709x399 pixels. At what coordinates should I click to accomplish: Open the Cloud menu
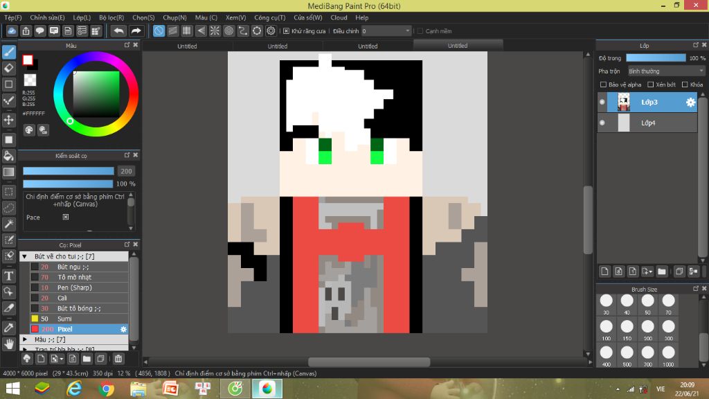click(x=339, y=17)
